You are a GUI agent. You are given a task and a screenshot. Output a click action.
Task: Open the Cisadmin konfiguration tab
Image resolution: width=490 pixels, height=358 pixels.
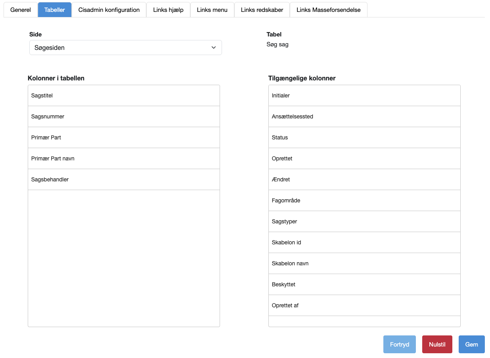[x=109, y=10]
